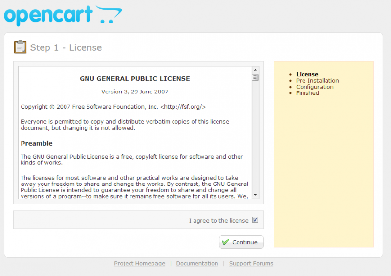Click the Copyright 2007 Free Software Foundation line
The height and width of the screenshot is (276, 391).
point(113,107)
